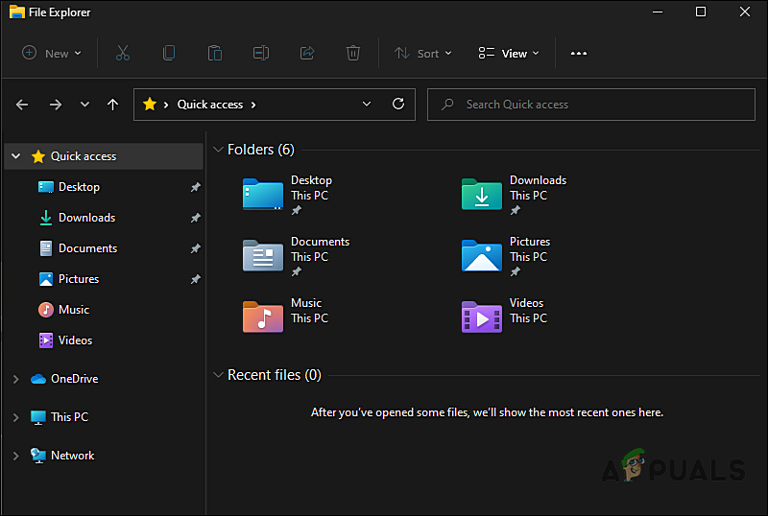
Task: Click the search magnifier icon
Action: 447,105
